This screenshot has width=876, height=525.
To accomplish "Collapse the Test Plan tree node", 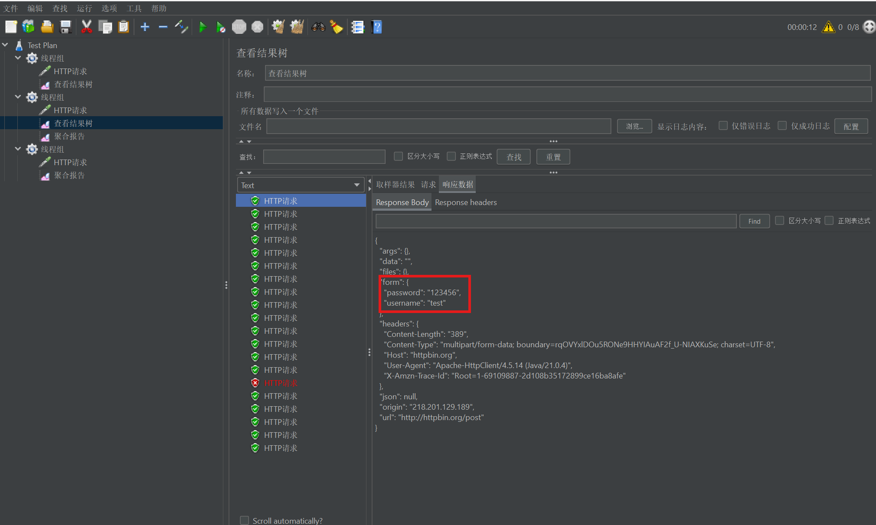I will [5, 45].
